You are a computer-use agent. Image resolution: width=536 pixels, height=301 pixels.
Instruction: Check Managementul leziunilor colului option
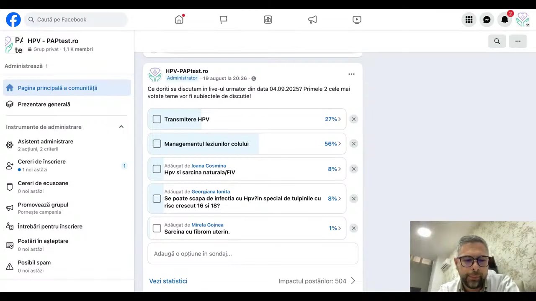[x=157, y=144]
